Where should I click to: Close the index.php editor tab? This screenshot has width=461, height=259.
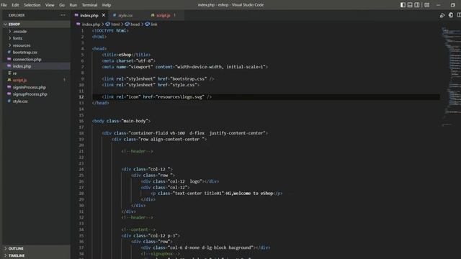(x=104, y=15)
